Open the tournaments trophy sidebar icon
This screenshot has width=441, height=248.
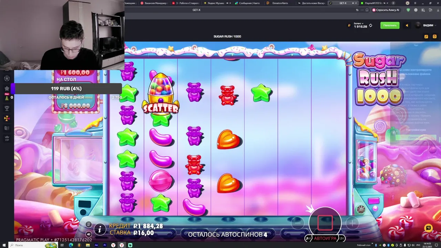(x=7, y=108)
